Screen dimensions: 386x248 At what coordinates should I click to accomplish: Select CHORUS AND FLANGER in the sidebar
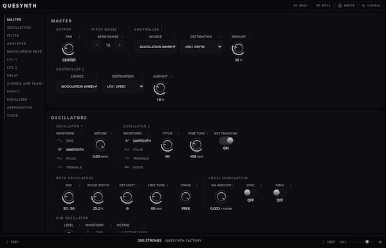click(x=24, y=84)
